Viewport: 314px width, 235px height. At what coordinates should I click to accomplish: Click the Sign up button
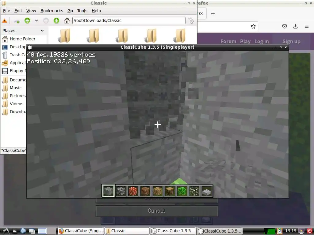[291, 41]
